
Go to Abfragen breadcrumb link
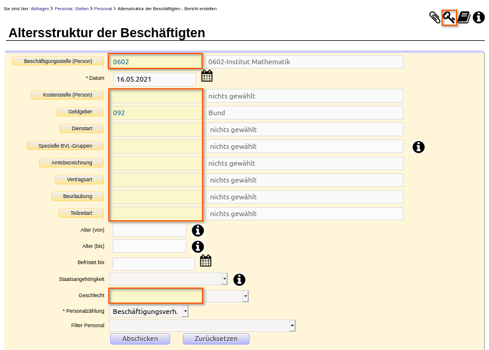40,9
